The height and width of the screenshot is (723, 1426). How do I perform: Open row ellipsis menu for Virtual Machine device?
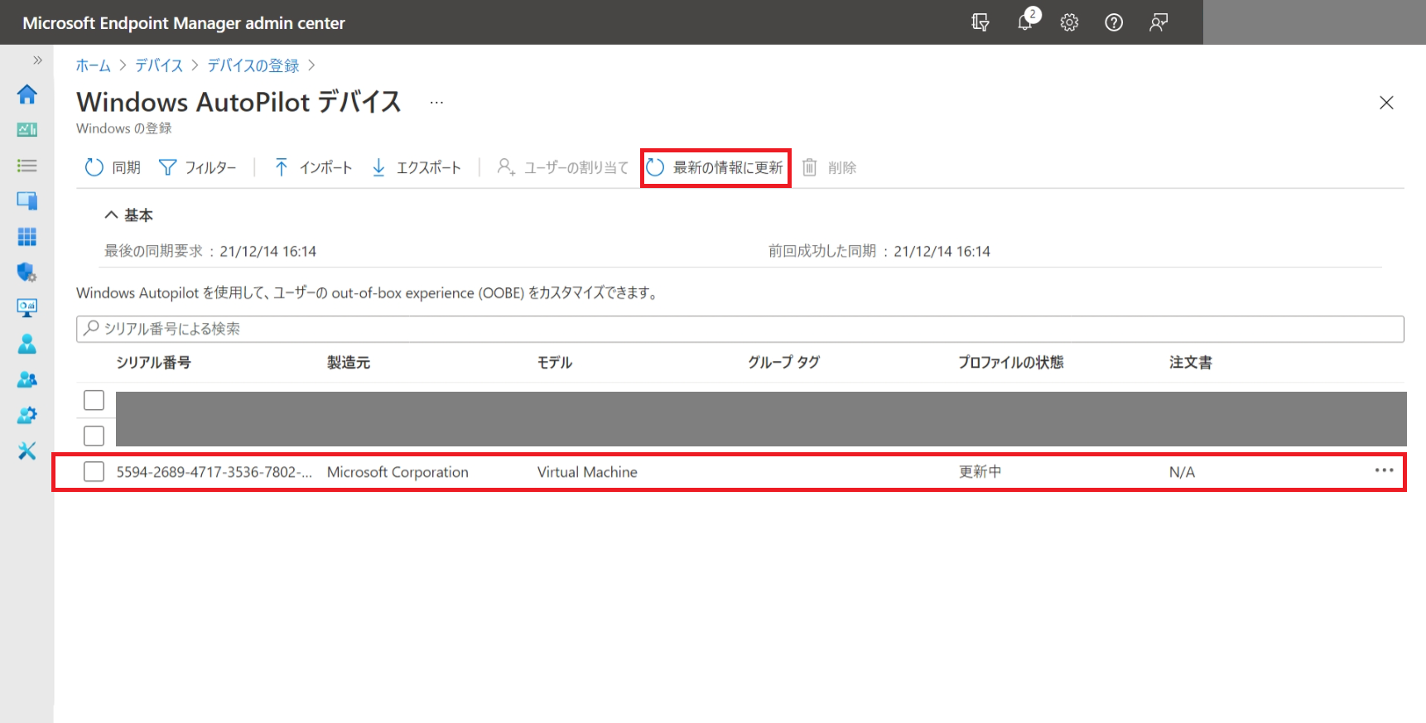click(x=1384, y=470)
